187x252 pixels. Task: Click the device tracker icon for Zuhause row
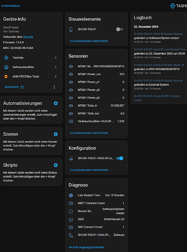(x=71, y=235)
